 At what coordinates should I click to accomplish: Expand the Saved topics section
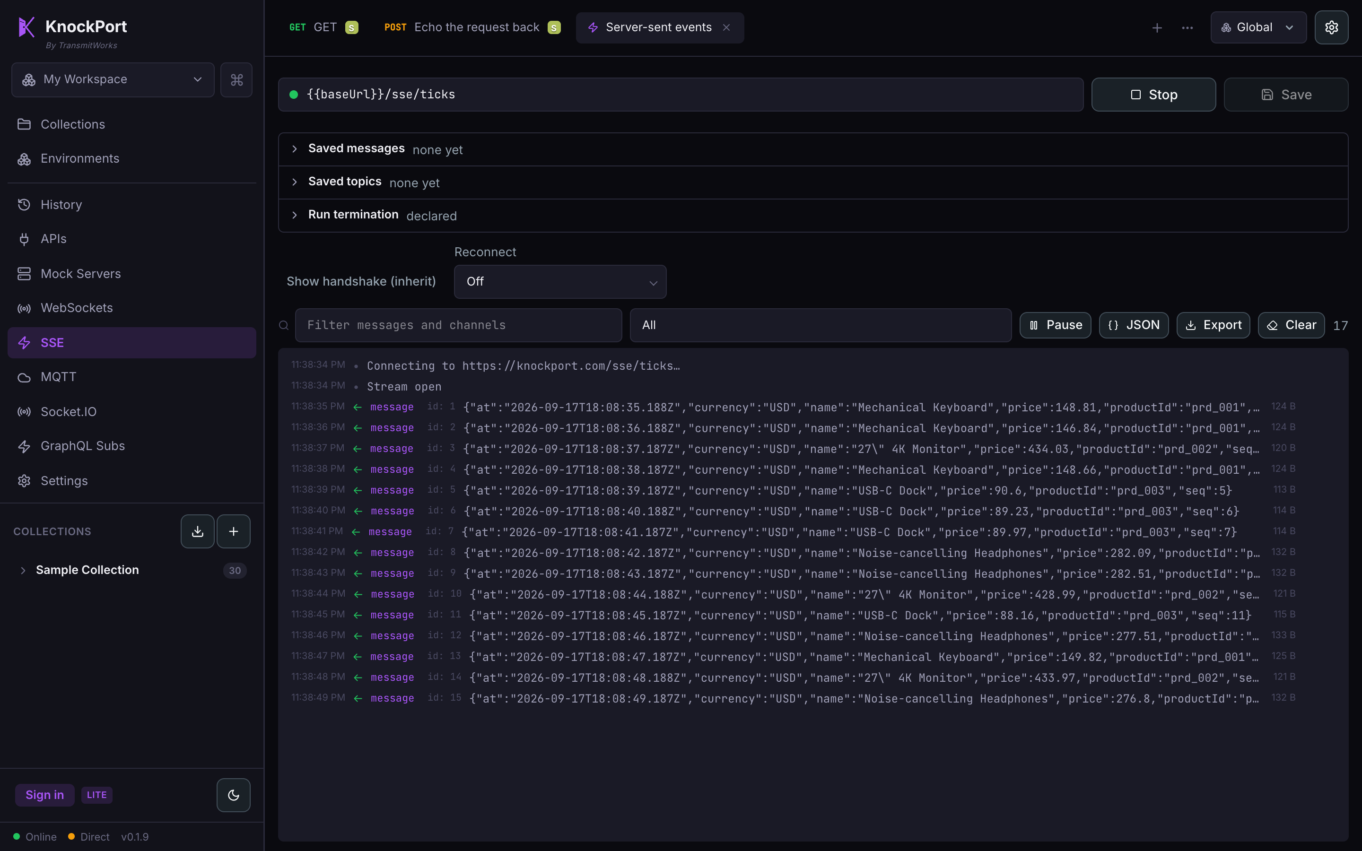[813, 182]
